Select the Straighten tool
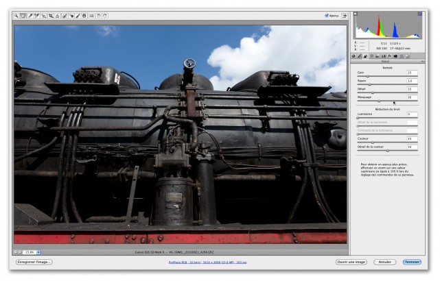440x281 pixels. pyautogui.click(x=58, y=16)
